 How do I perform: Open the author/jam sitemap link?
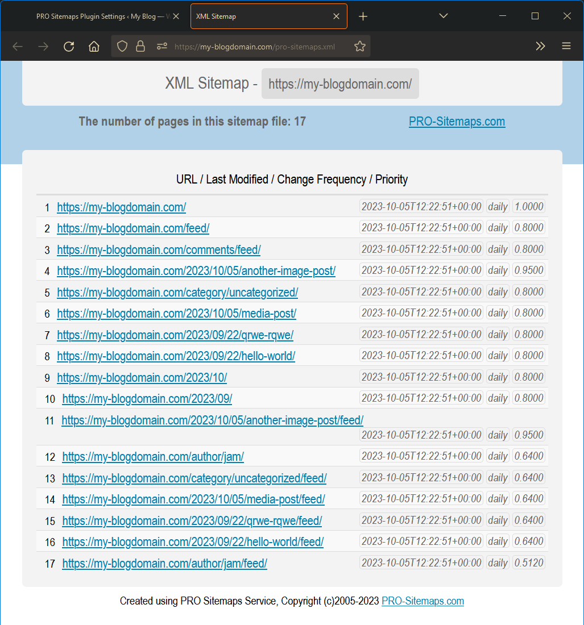pyautogui.click(x=152, y=456)
